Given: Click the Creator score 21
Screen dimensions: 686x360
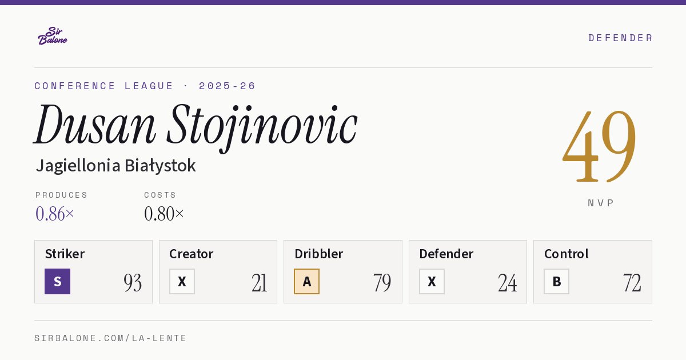Looking at the screenshot, I should pyautogui.click(x=259, y=282).
